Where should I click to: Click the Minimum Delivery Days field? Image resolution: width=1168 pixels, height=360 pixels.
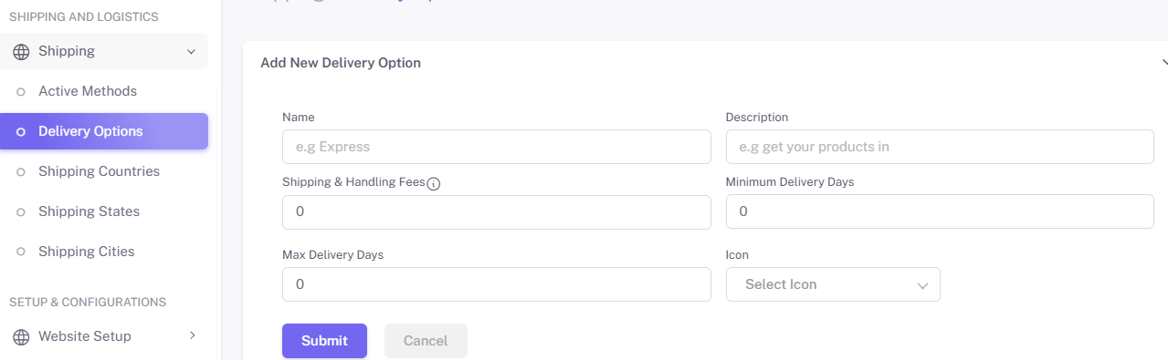[940, 211]
